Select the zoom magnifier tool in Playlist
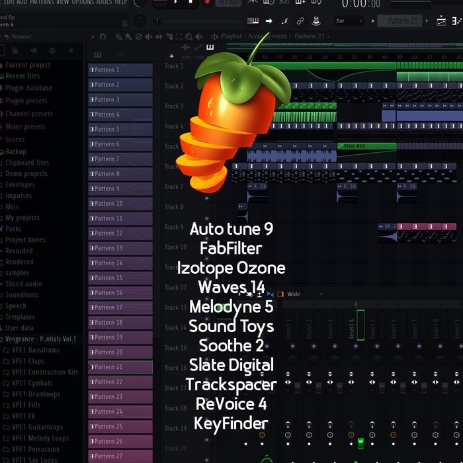Screen dimensions: 463x463 pos(189,37)
